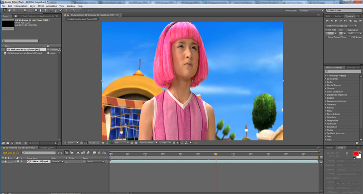Switch to the Audio tab
Screen dimensions: 363x194
click(x=338, y=16)
